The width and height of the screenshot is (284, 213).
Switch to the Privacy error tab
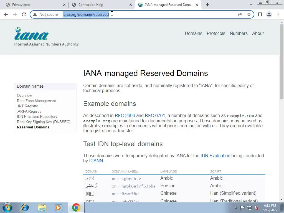click(x=34, y=5)
